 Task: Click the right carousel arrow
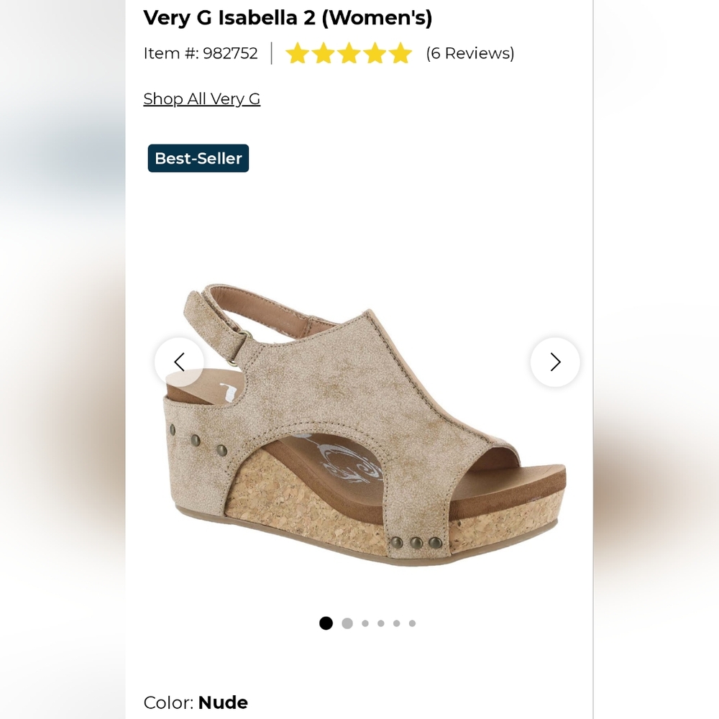(554, 362)
